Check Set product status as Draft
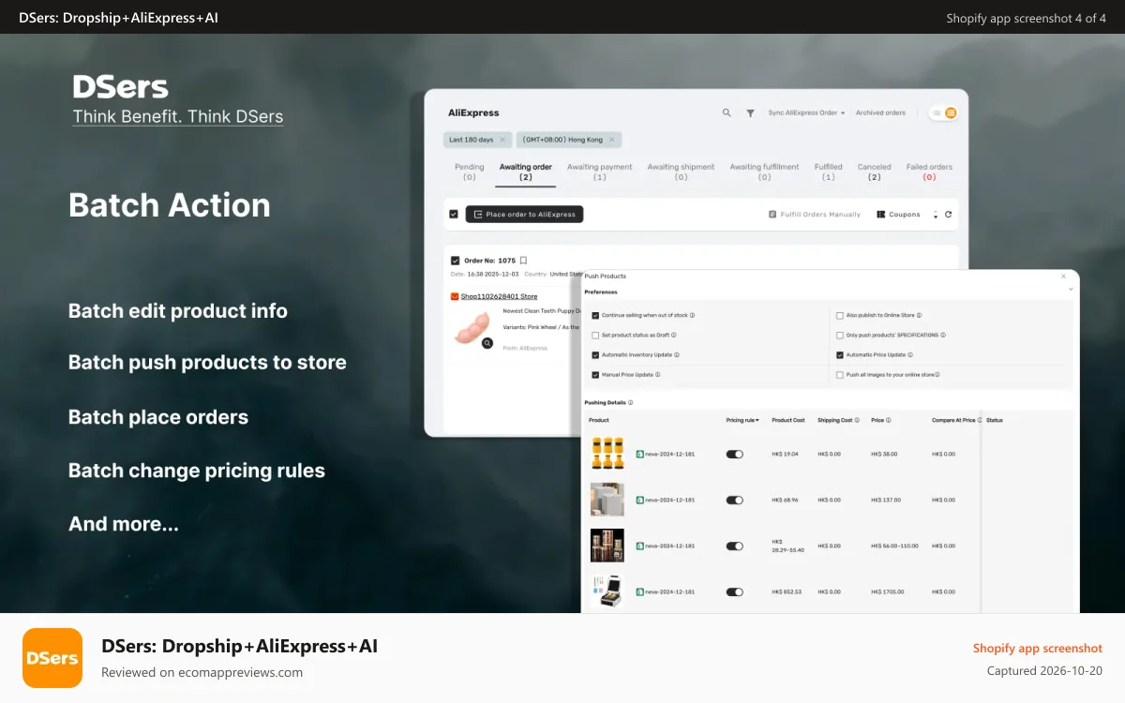Image resolution: width=1125 pixels, height=703 pixels. point(595,336)
